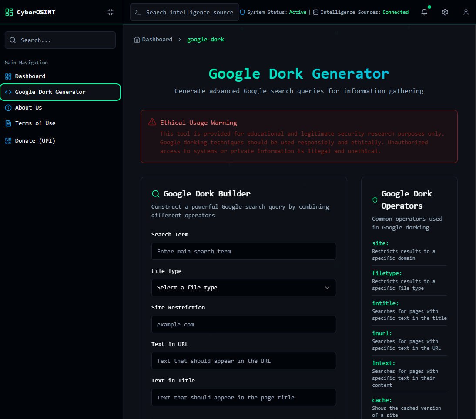The image size is (476, 419).
Task: Open notifications via the bell icon
Action: click(424, 12)
